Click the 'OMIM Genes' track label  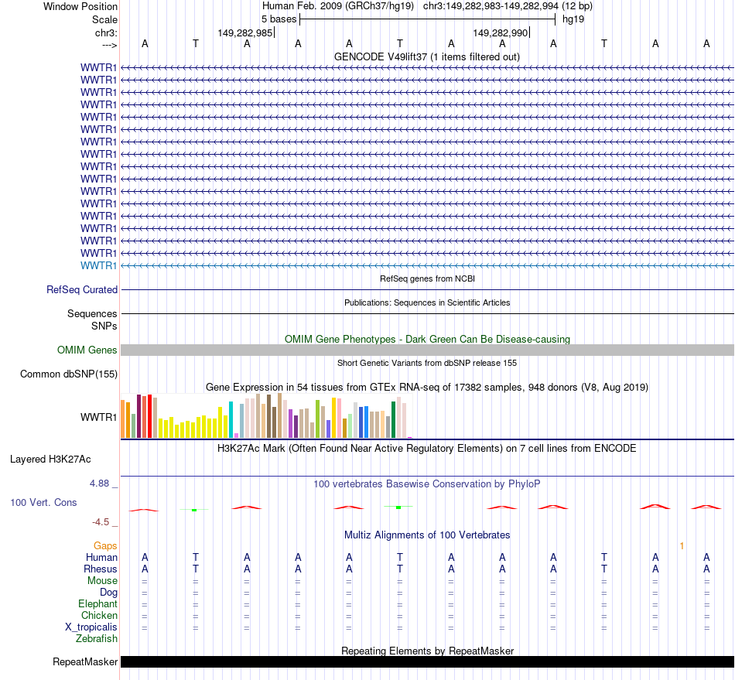coord(87,350)
